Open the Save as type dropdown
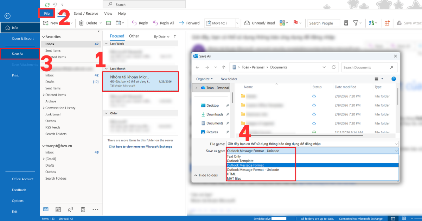422x221 pixels. pos(397,150)
